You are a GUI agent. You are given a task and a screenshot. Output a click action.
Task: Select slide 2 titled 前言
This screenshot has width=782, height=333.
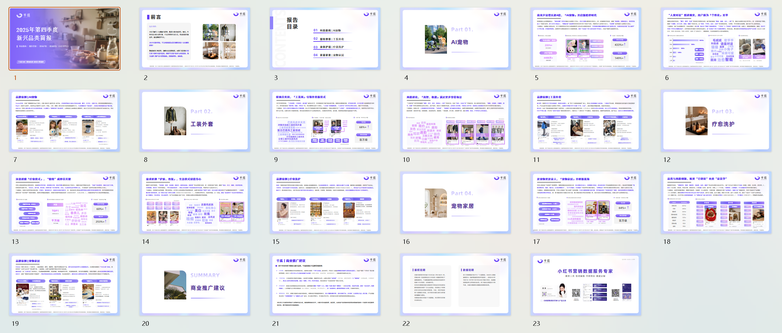pos(195,39)
